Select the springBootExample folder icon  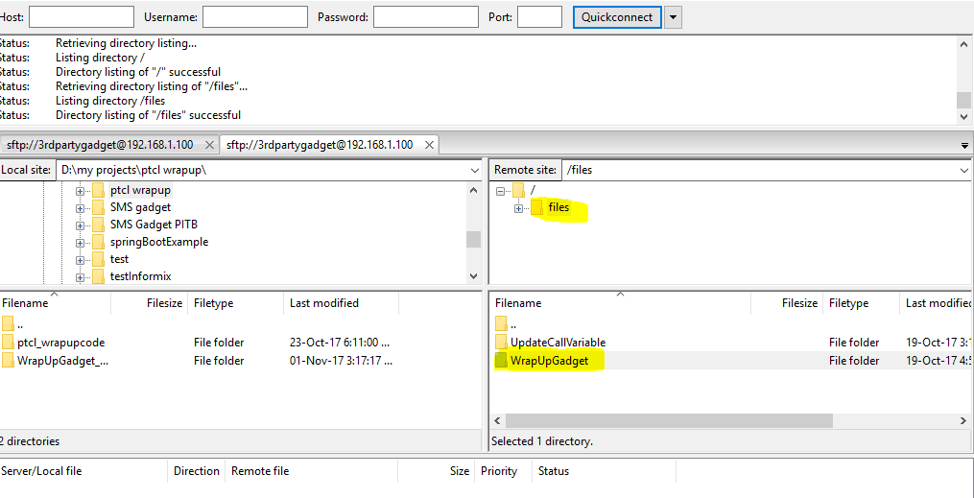98,242
